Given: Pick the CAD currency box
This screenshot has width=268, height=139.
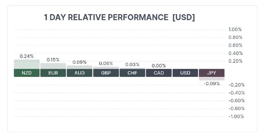Looking at the screenshot, I should [159, 73].
